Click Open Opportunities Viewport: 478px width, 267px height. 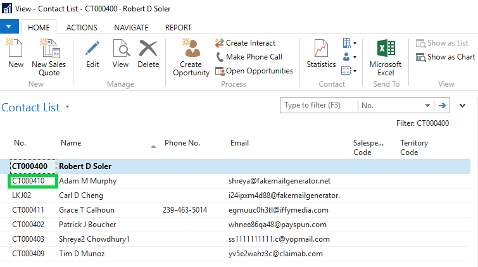coord(254,71)
